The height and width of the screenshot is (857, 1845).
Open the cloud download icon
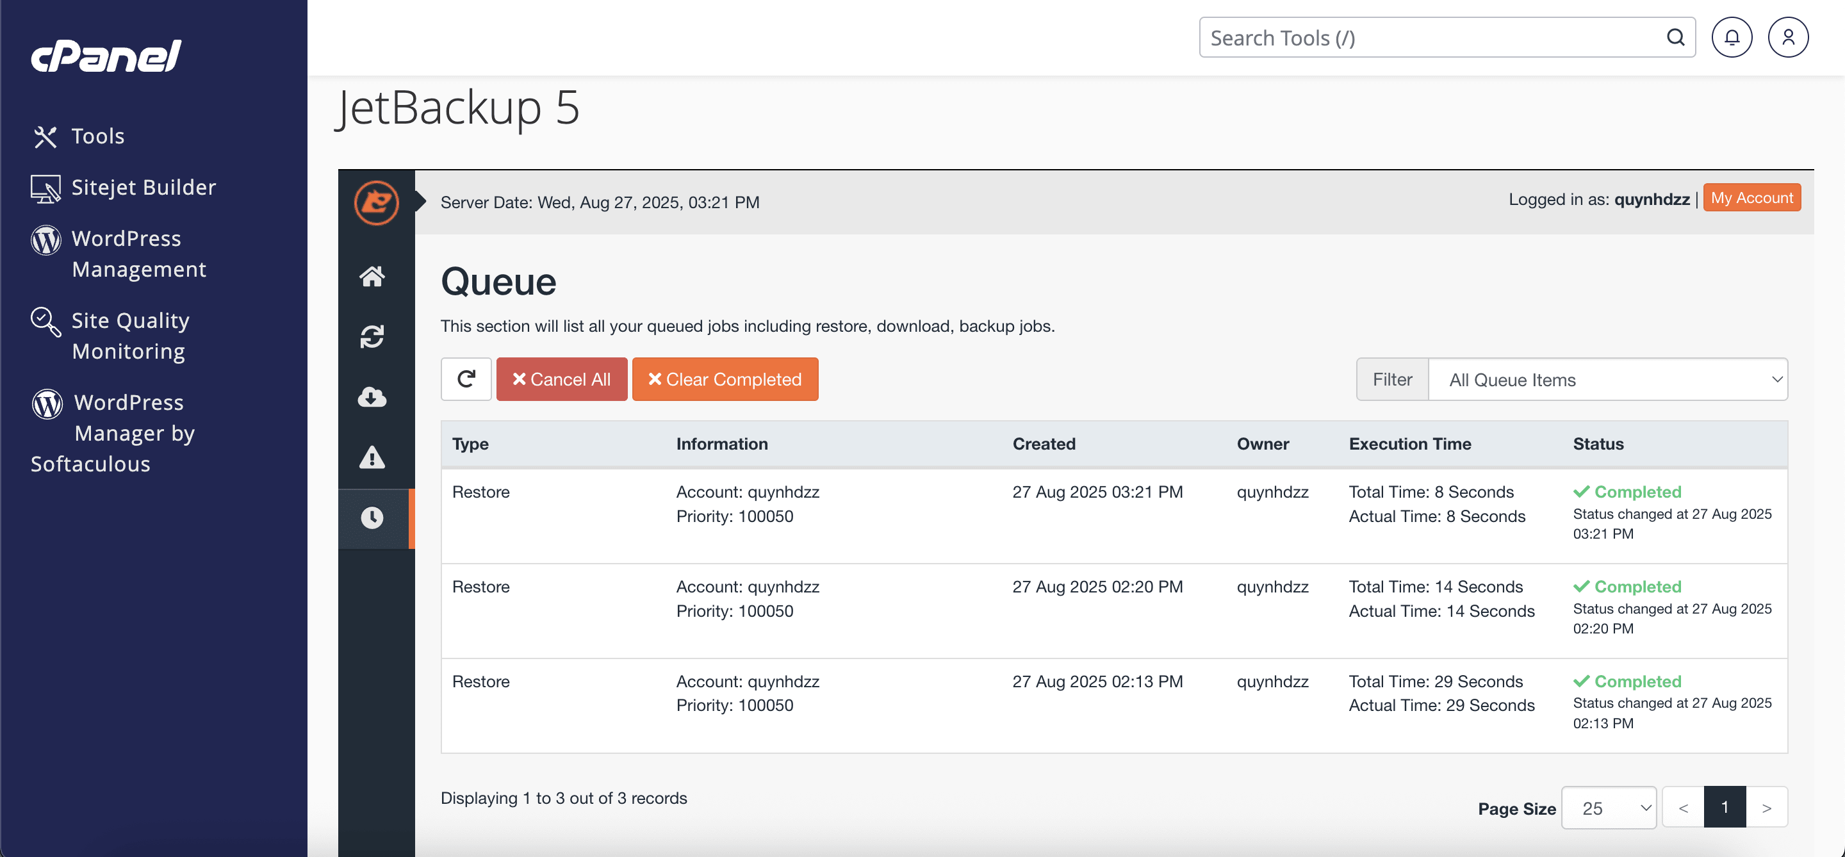pos(372,396)
